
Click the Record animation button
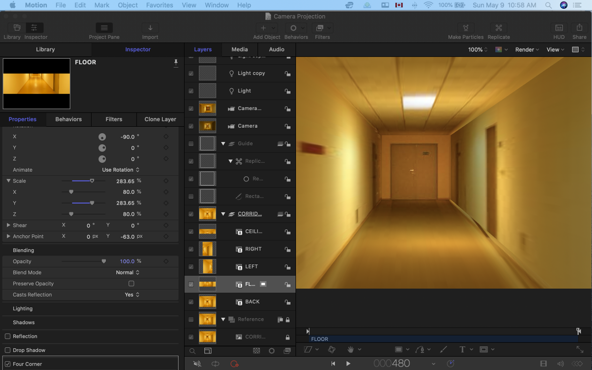coord(234,364)
